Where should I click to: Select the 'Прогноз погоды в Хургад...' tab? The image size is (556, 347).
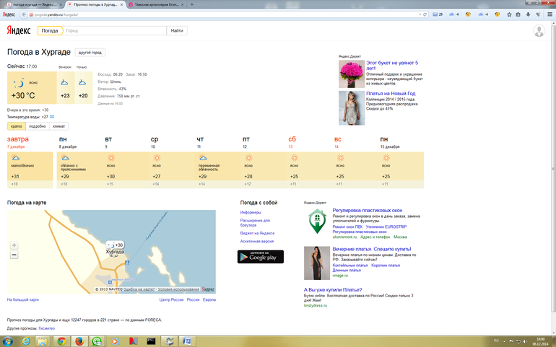[95, 4]
